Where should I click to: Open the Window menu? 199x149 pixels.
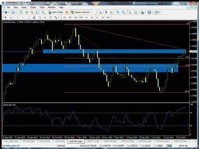click(x=52, y=7)
